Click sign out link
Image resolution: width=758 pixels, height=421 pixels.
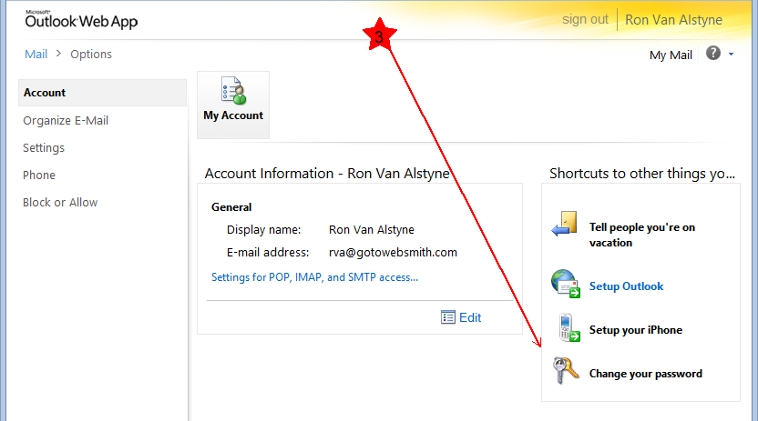tap(585, 19)
